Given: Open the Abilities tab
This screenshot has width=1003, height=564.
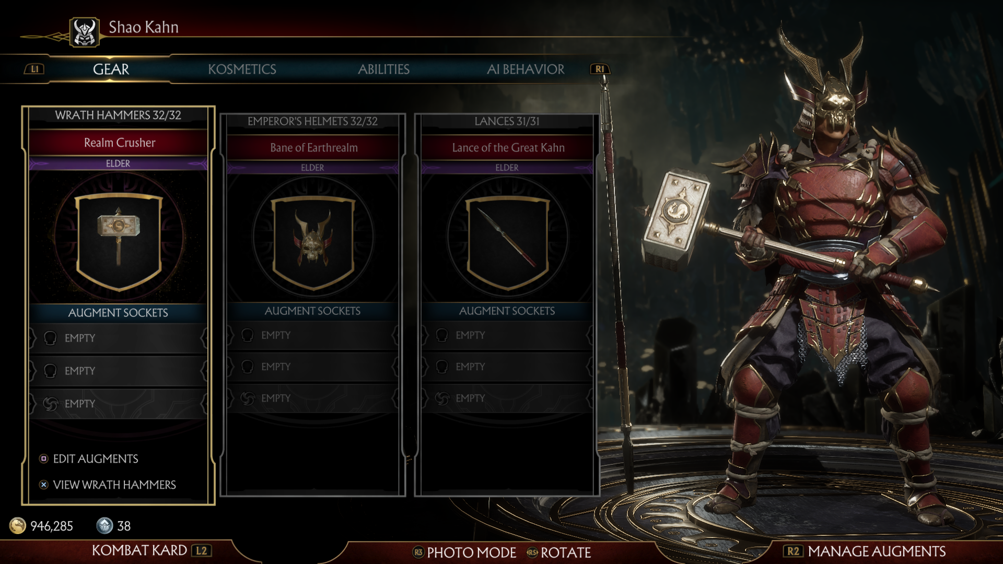Looking at the screenshot, I should coord(383,69).
